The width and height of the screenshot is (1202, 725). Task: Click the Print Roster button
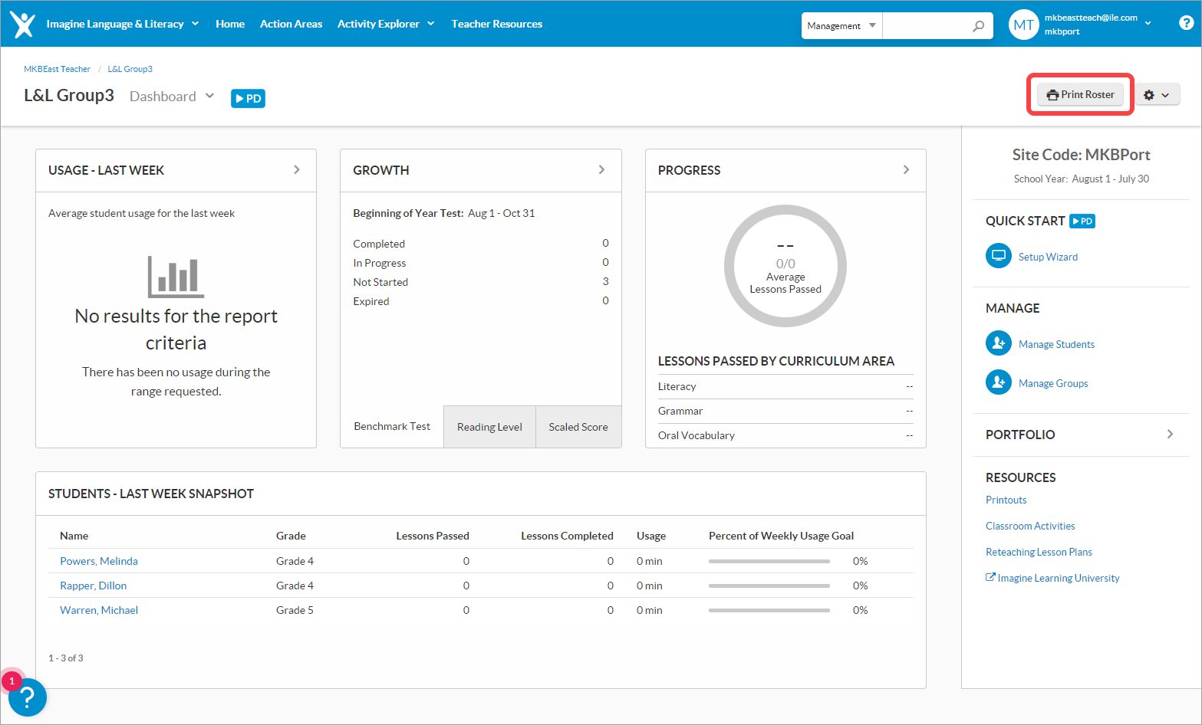click(1080, 95)
